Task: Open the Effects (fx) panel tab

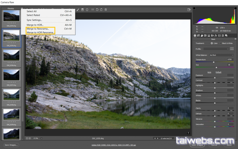Action: coord(216,36)
